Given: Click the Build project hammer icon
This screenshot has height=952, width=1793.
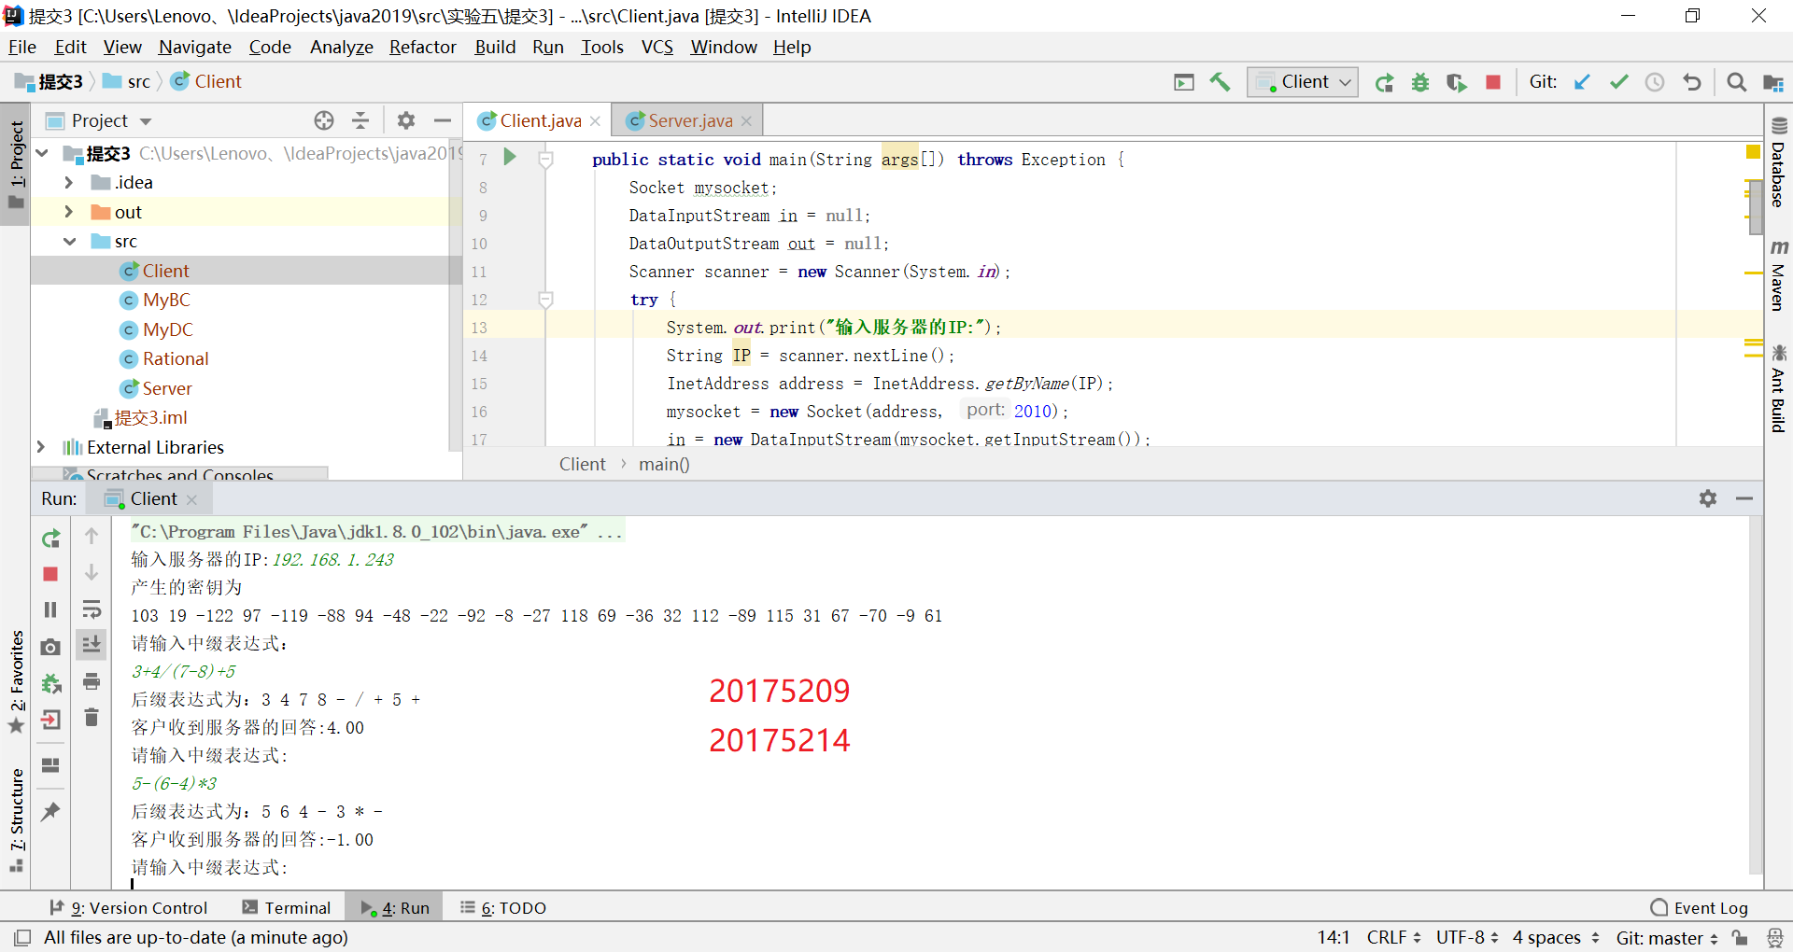Looking at the screenshot, I should [1220, 82].
